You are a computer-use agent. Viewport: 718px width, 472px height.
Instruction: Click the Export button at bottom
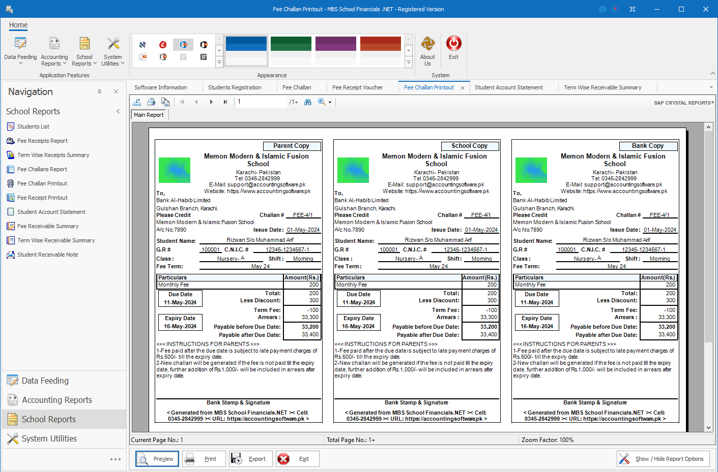[251, 459]
